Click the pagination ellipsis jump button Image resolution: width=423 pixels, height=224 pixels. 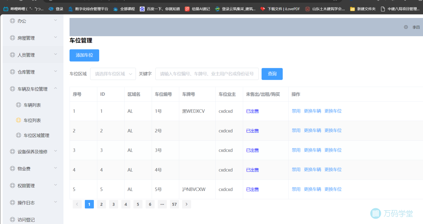tap(162, 204)
